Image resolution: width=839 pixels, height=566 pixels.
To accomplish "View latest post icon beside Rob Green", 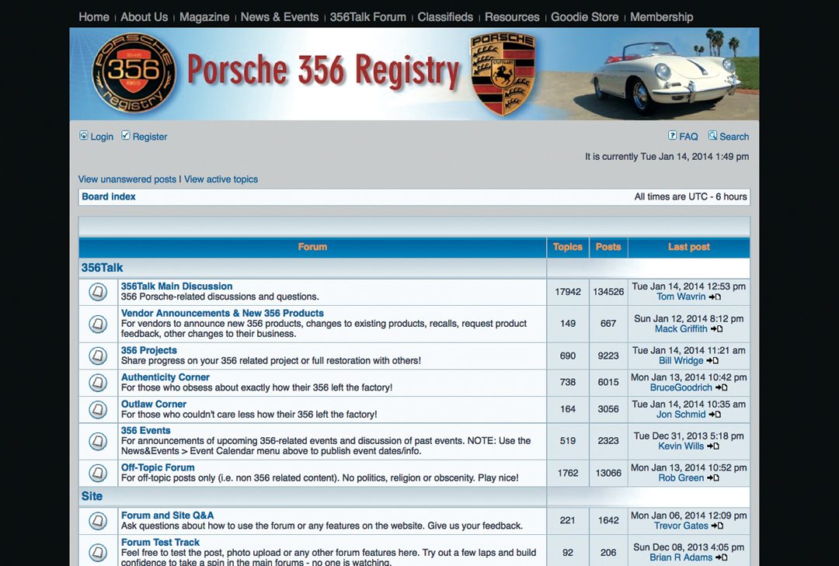I will point(713,478).
